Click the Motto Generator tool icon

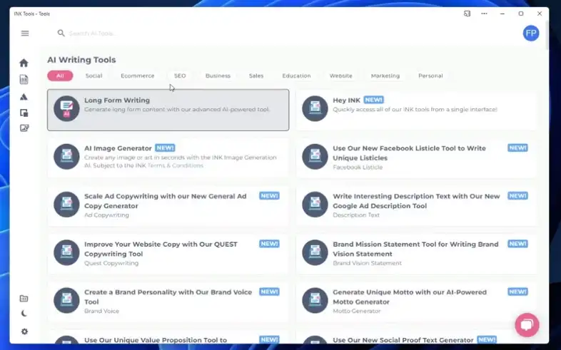[315, 300]
